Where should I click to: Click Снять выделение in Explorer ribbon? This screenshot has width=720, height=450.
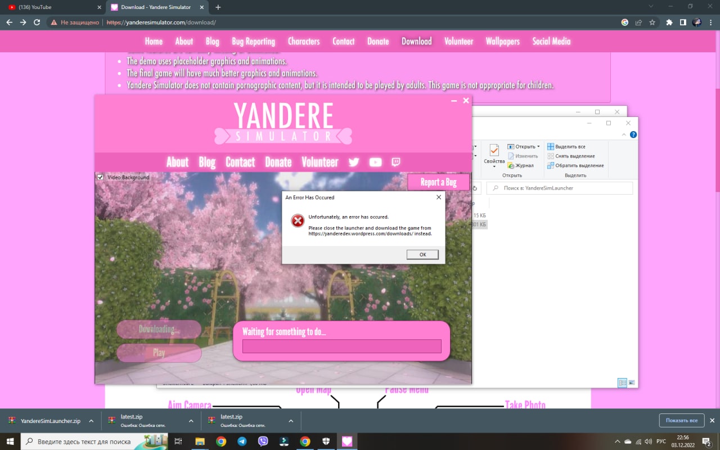coord(571,156)
